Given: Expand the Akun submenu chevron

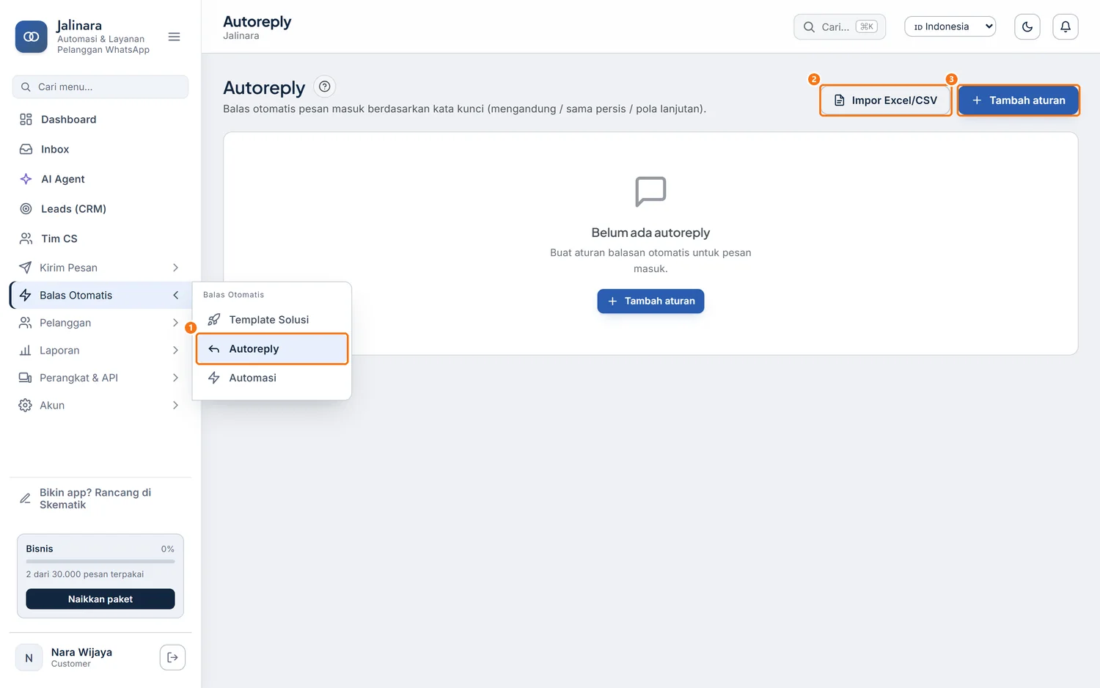Looking at the screenshot, I should click(x=175, y=406).
